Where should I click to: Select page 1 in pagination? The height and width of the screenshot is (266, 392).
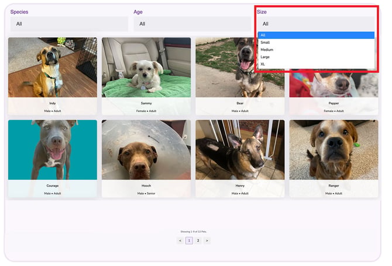189,240
